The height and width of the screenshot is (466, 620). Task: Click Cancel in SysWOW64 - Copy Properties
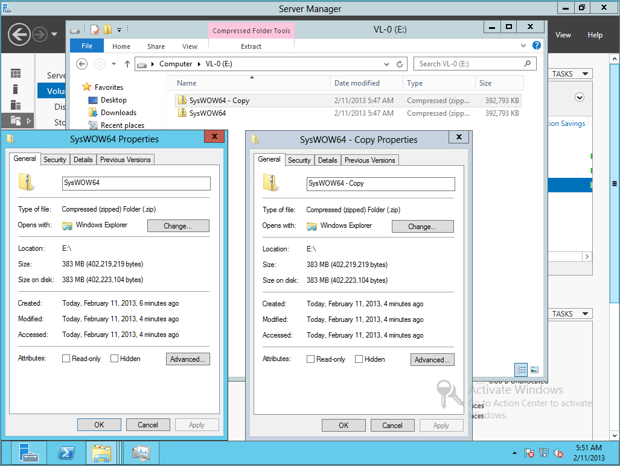[x=392, y=426]
